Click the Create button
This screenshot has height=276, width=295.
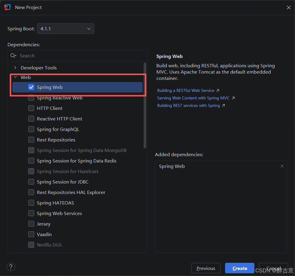click(x=240, y=268)
